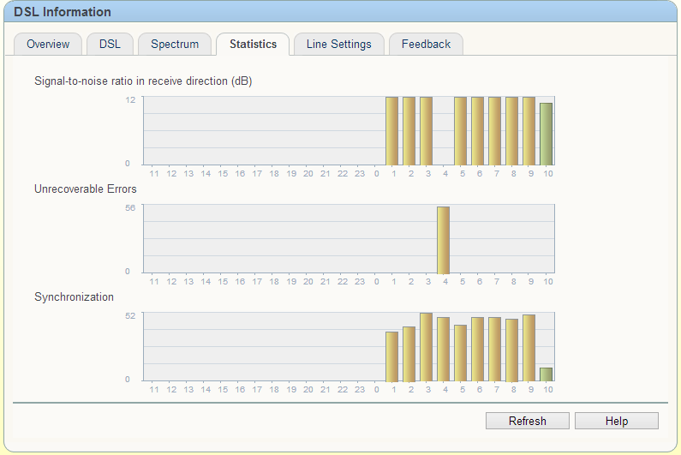Open the Feedback tab

426,45
